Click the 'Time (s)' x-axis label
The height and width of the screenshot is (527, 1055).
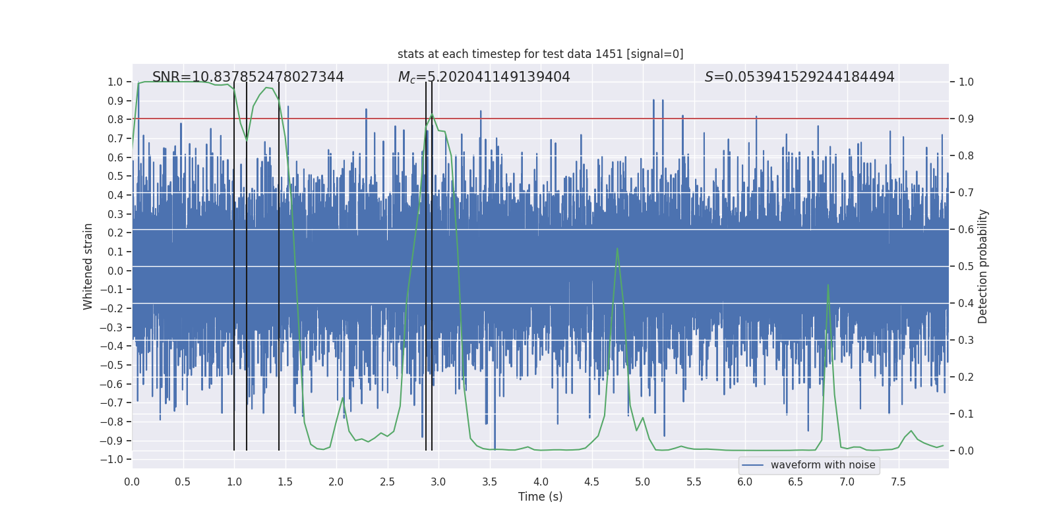[540, 497]
